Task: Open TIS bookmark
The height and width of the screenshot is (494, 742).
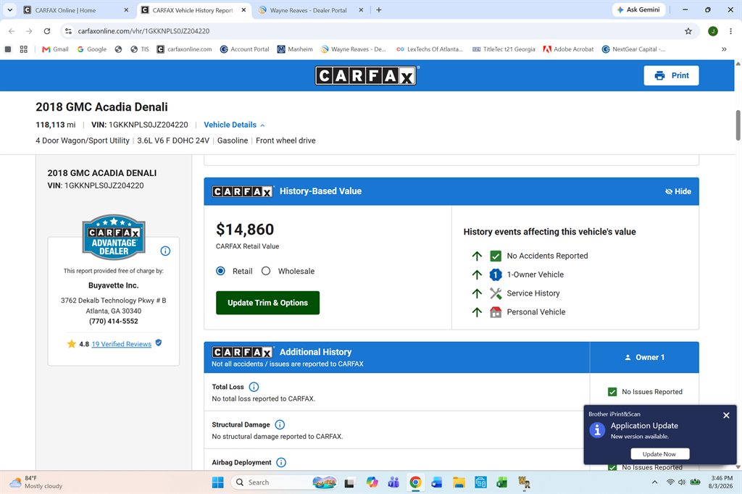Action: (140, 49)
